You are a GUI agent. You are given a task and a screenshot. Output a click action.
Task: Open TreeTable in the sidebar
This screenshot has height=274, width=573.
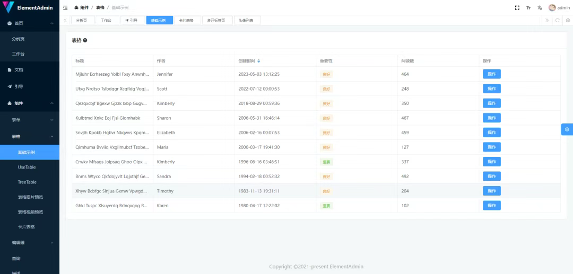(x=30, y=182)
